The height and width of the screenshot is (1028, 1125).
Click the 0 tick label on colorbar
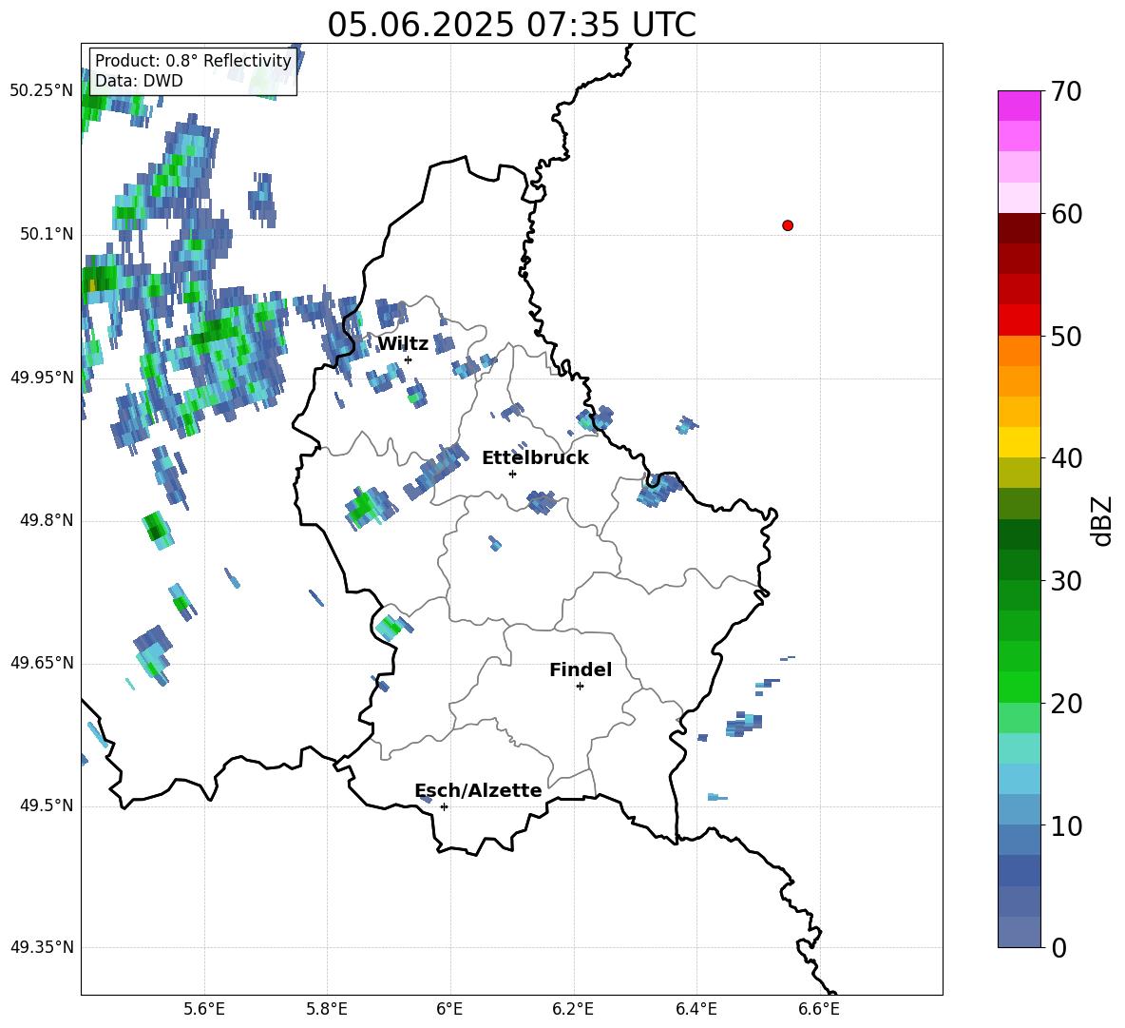(1058, 947)
